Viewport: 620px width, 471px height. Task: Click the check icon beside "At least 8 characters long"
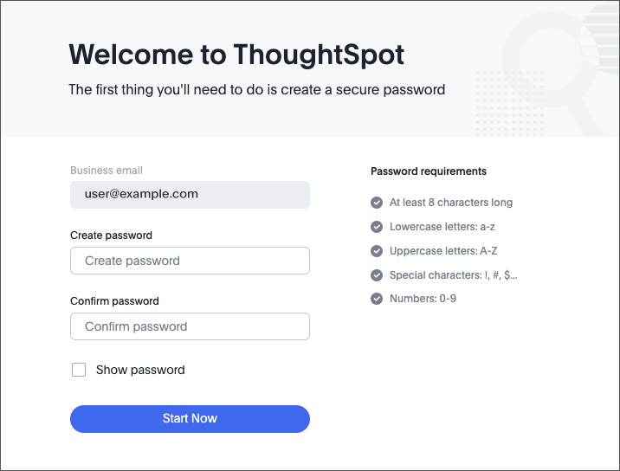pyautogui.click(x=377, y=203)
